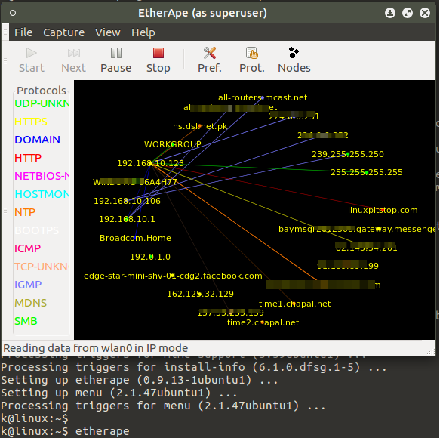Image resolution: width=440 pixels, height=438 pixels.
Task: Click the Protocols panel heading
Action: pos(42,91)
